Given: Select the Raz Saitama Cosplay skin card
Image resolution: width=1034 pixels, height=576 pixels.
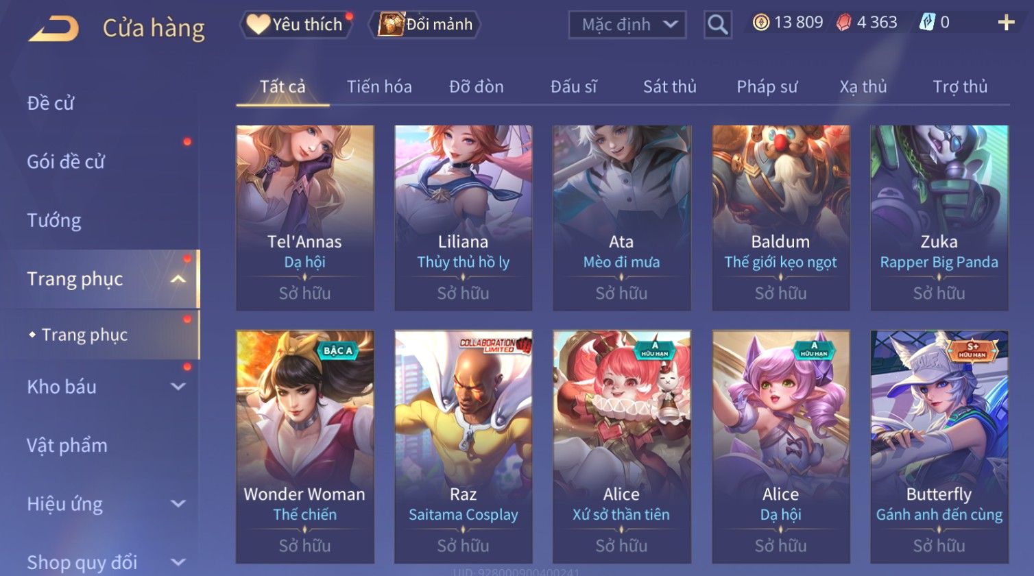Looking at the screenshot, I should [464, 446].
